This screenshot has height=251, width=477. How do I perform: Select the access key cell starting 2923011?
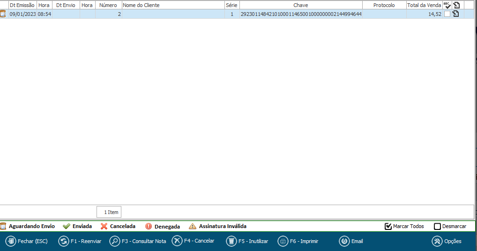[300, 14]
